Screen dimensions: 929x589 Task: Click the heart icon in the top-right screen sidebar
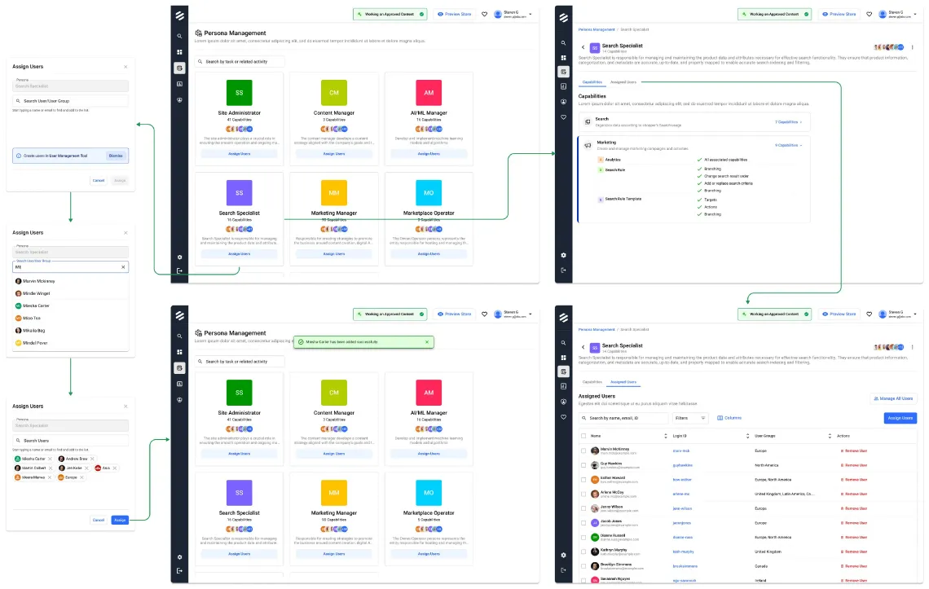563,117
